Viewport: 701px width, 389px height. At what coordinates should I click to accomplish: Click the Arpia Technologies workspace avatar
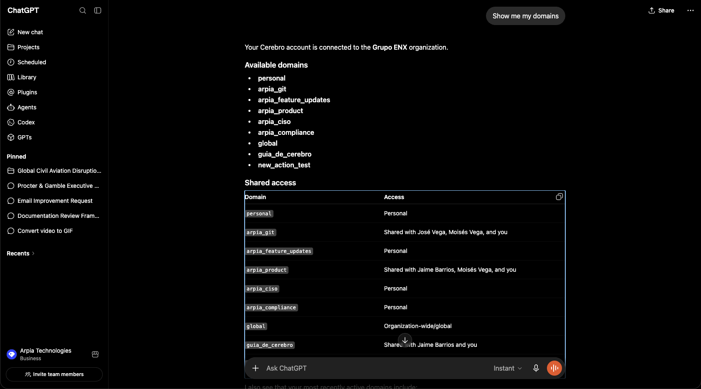coord(12,354)
